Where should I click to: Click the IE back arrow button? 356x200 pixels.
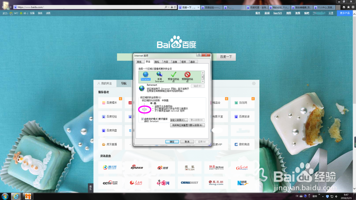[5, 7]
